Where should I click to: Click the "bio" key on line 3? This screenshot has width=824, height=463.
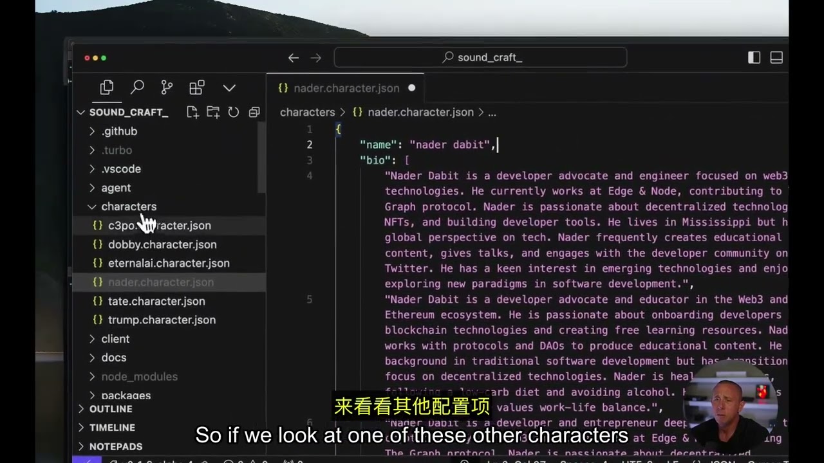375,160
